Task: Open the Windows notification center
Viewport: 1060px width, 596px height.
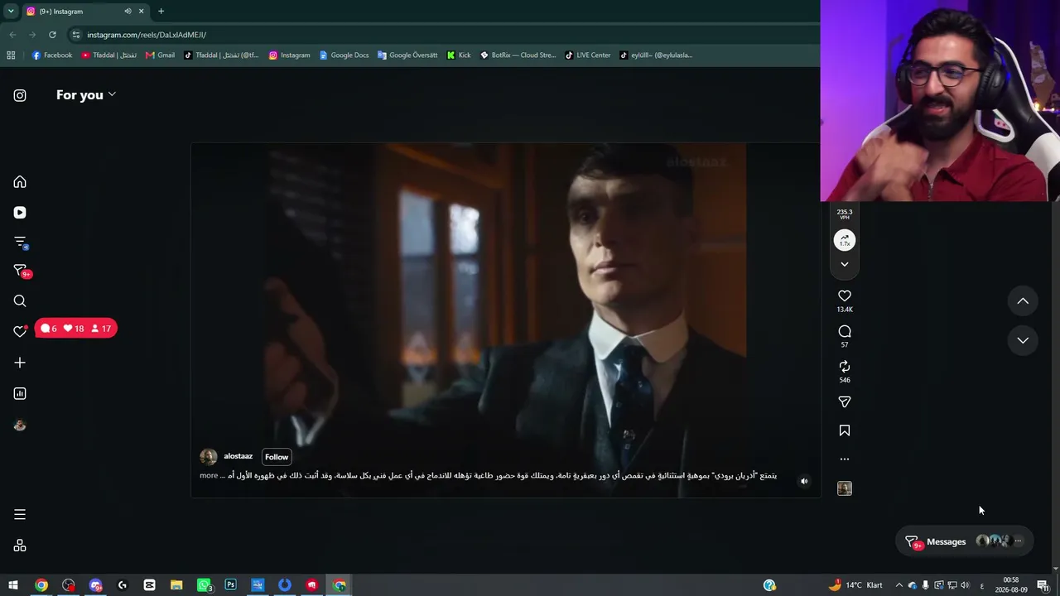Action: (1043, 585)
